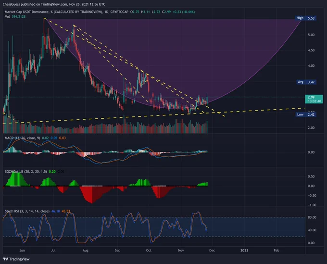This screenshot has height=264, width=327.
Task: Click the 4.00 price axis value
Action: pyautogui.click(x=311, y=66)
